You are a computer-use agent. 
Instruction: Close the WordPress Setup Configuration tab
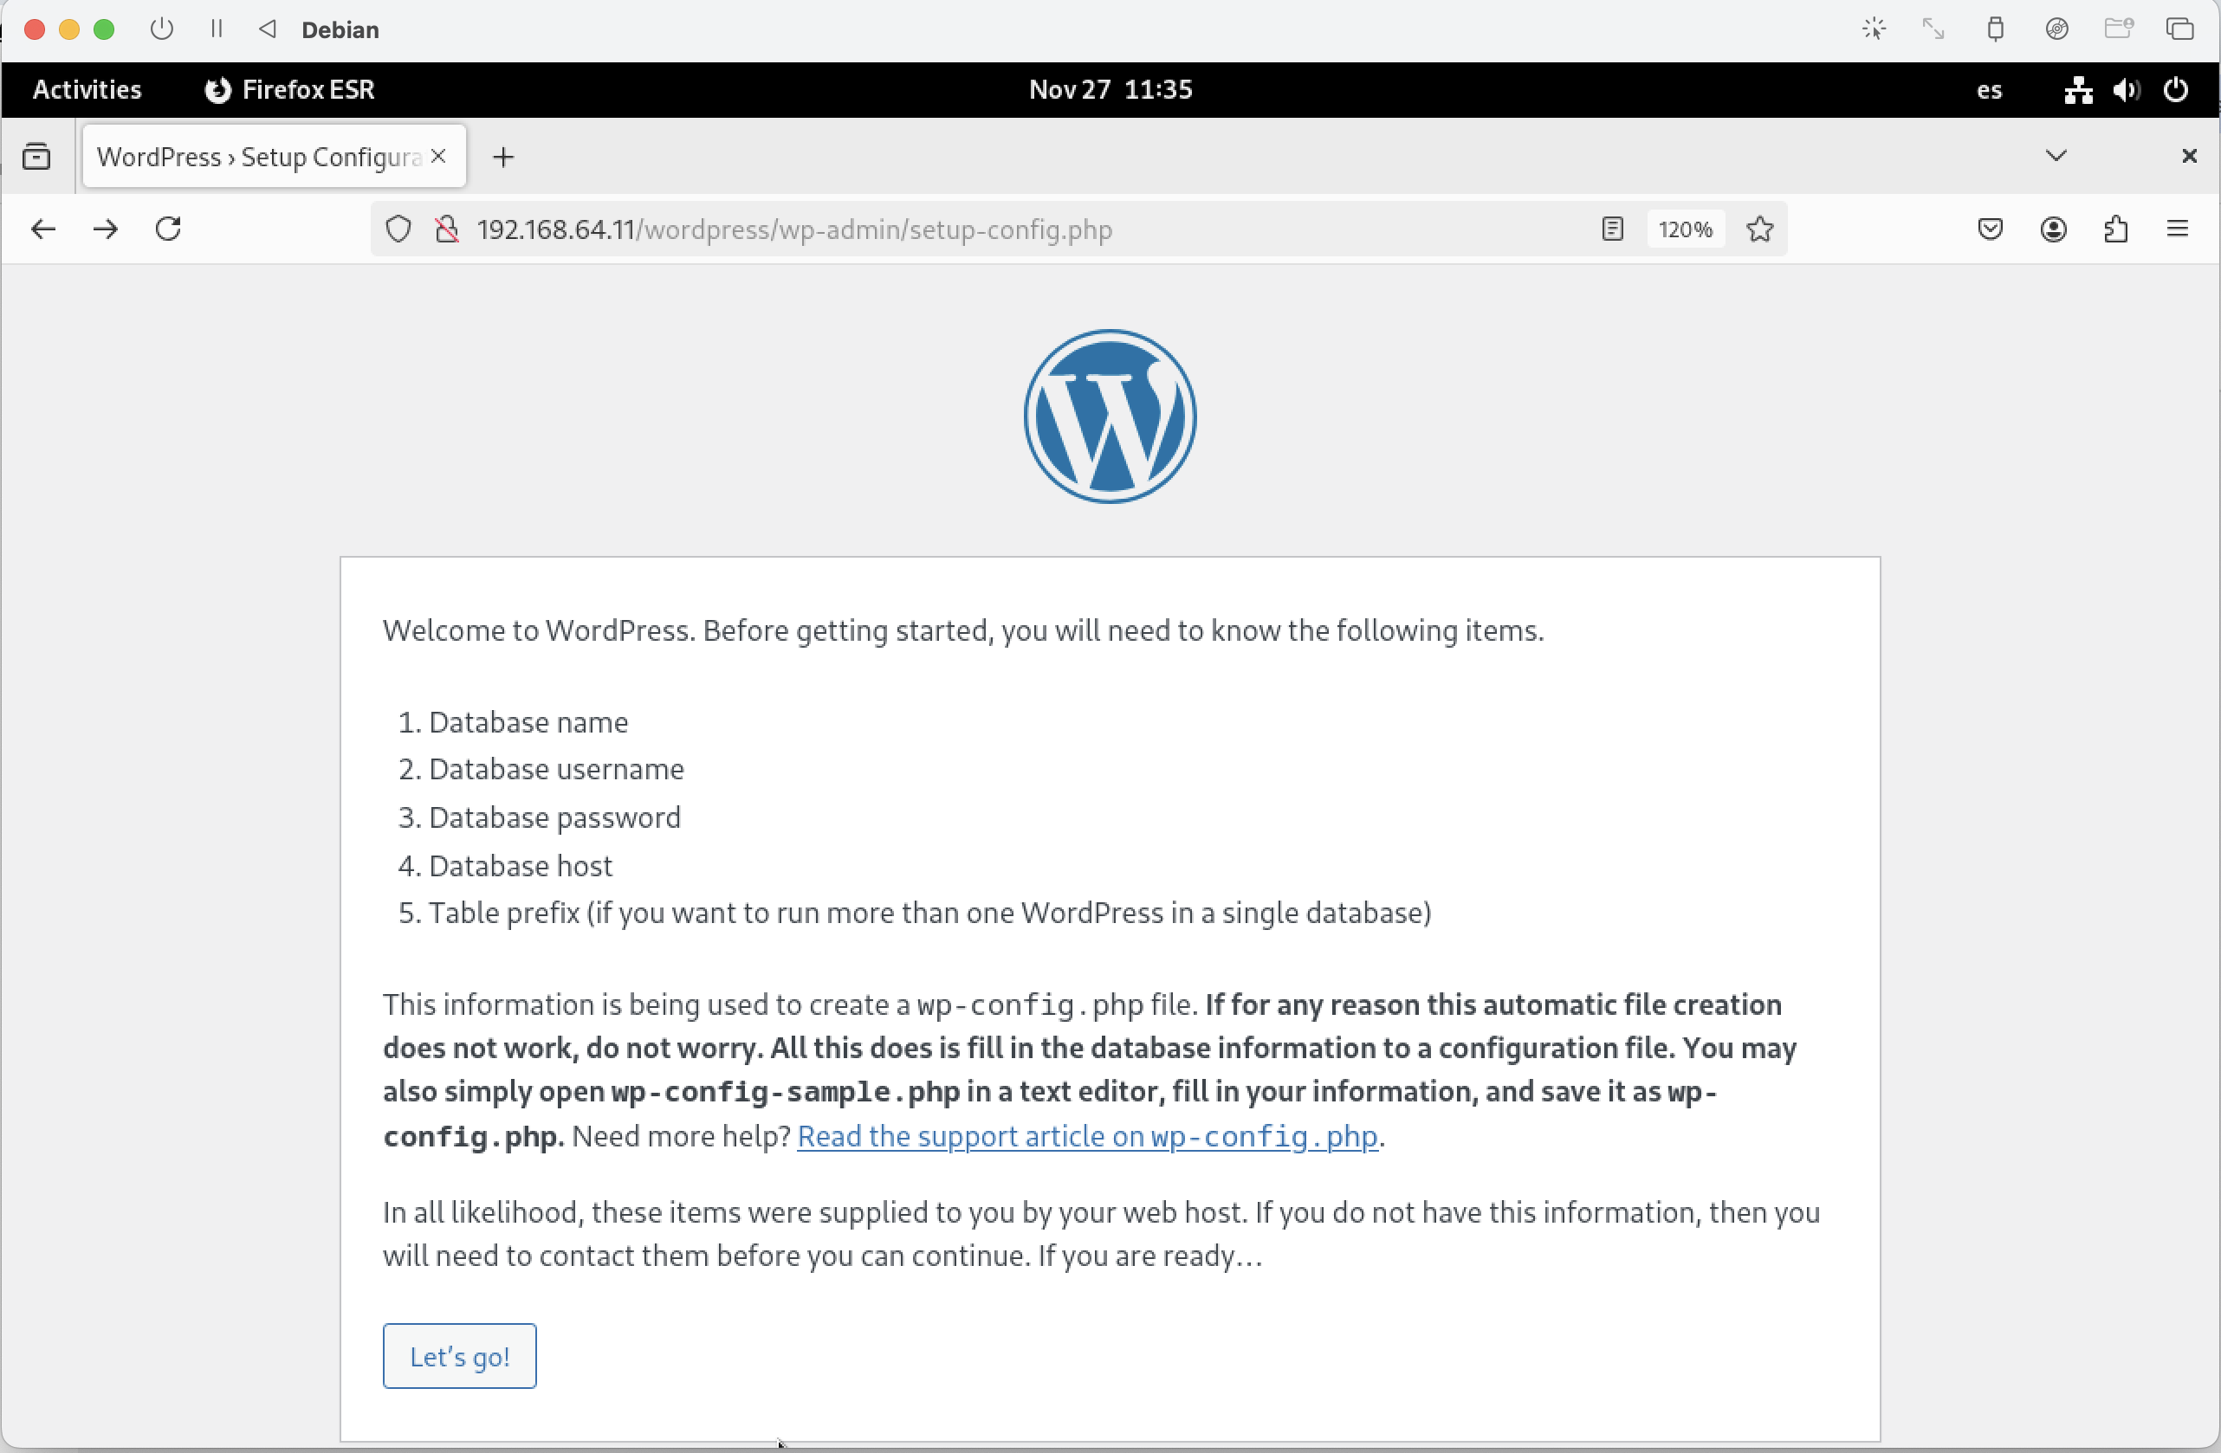(438, 156)
